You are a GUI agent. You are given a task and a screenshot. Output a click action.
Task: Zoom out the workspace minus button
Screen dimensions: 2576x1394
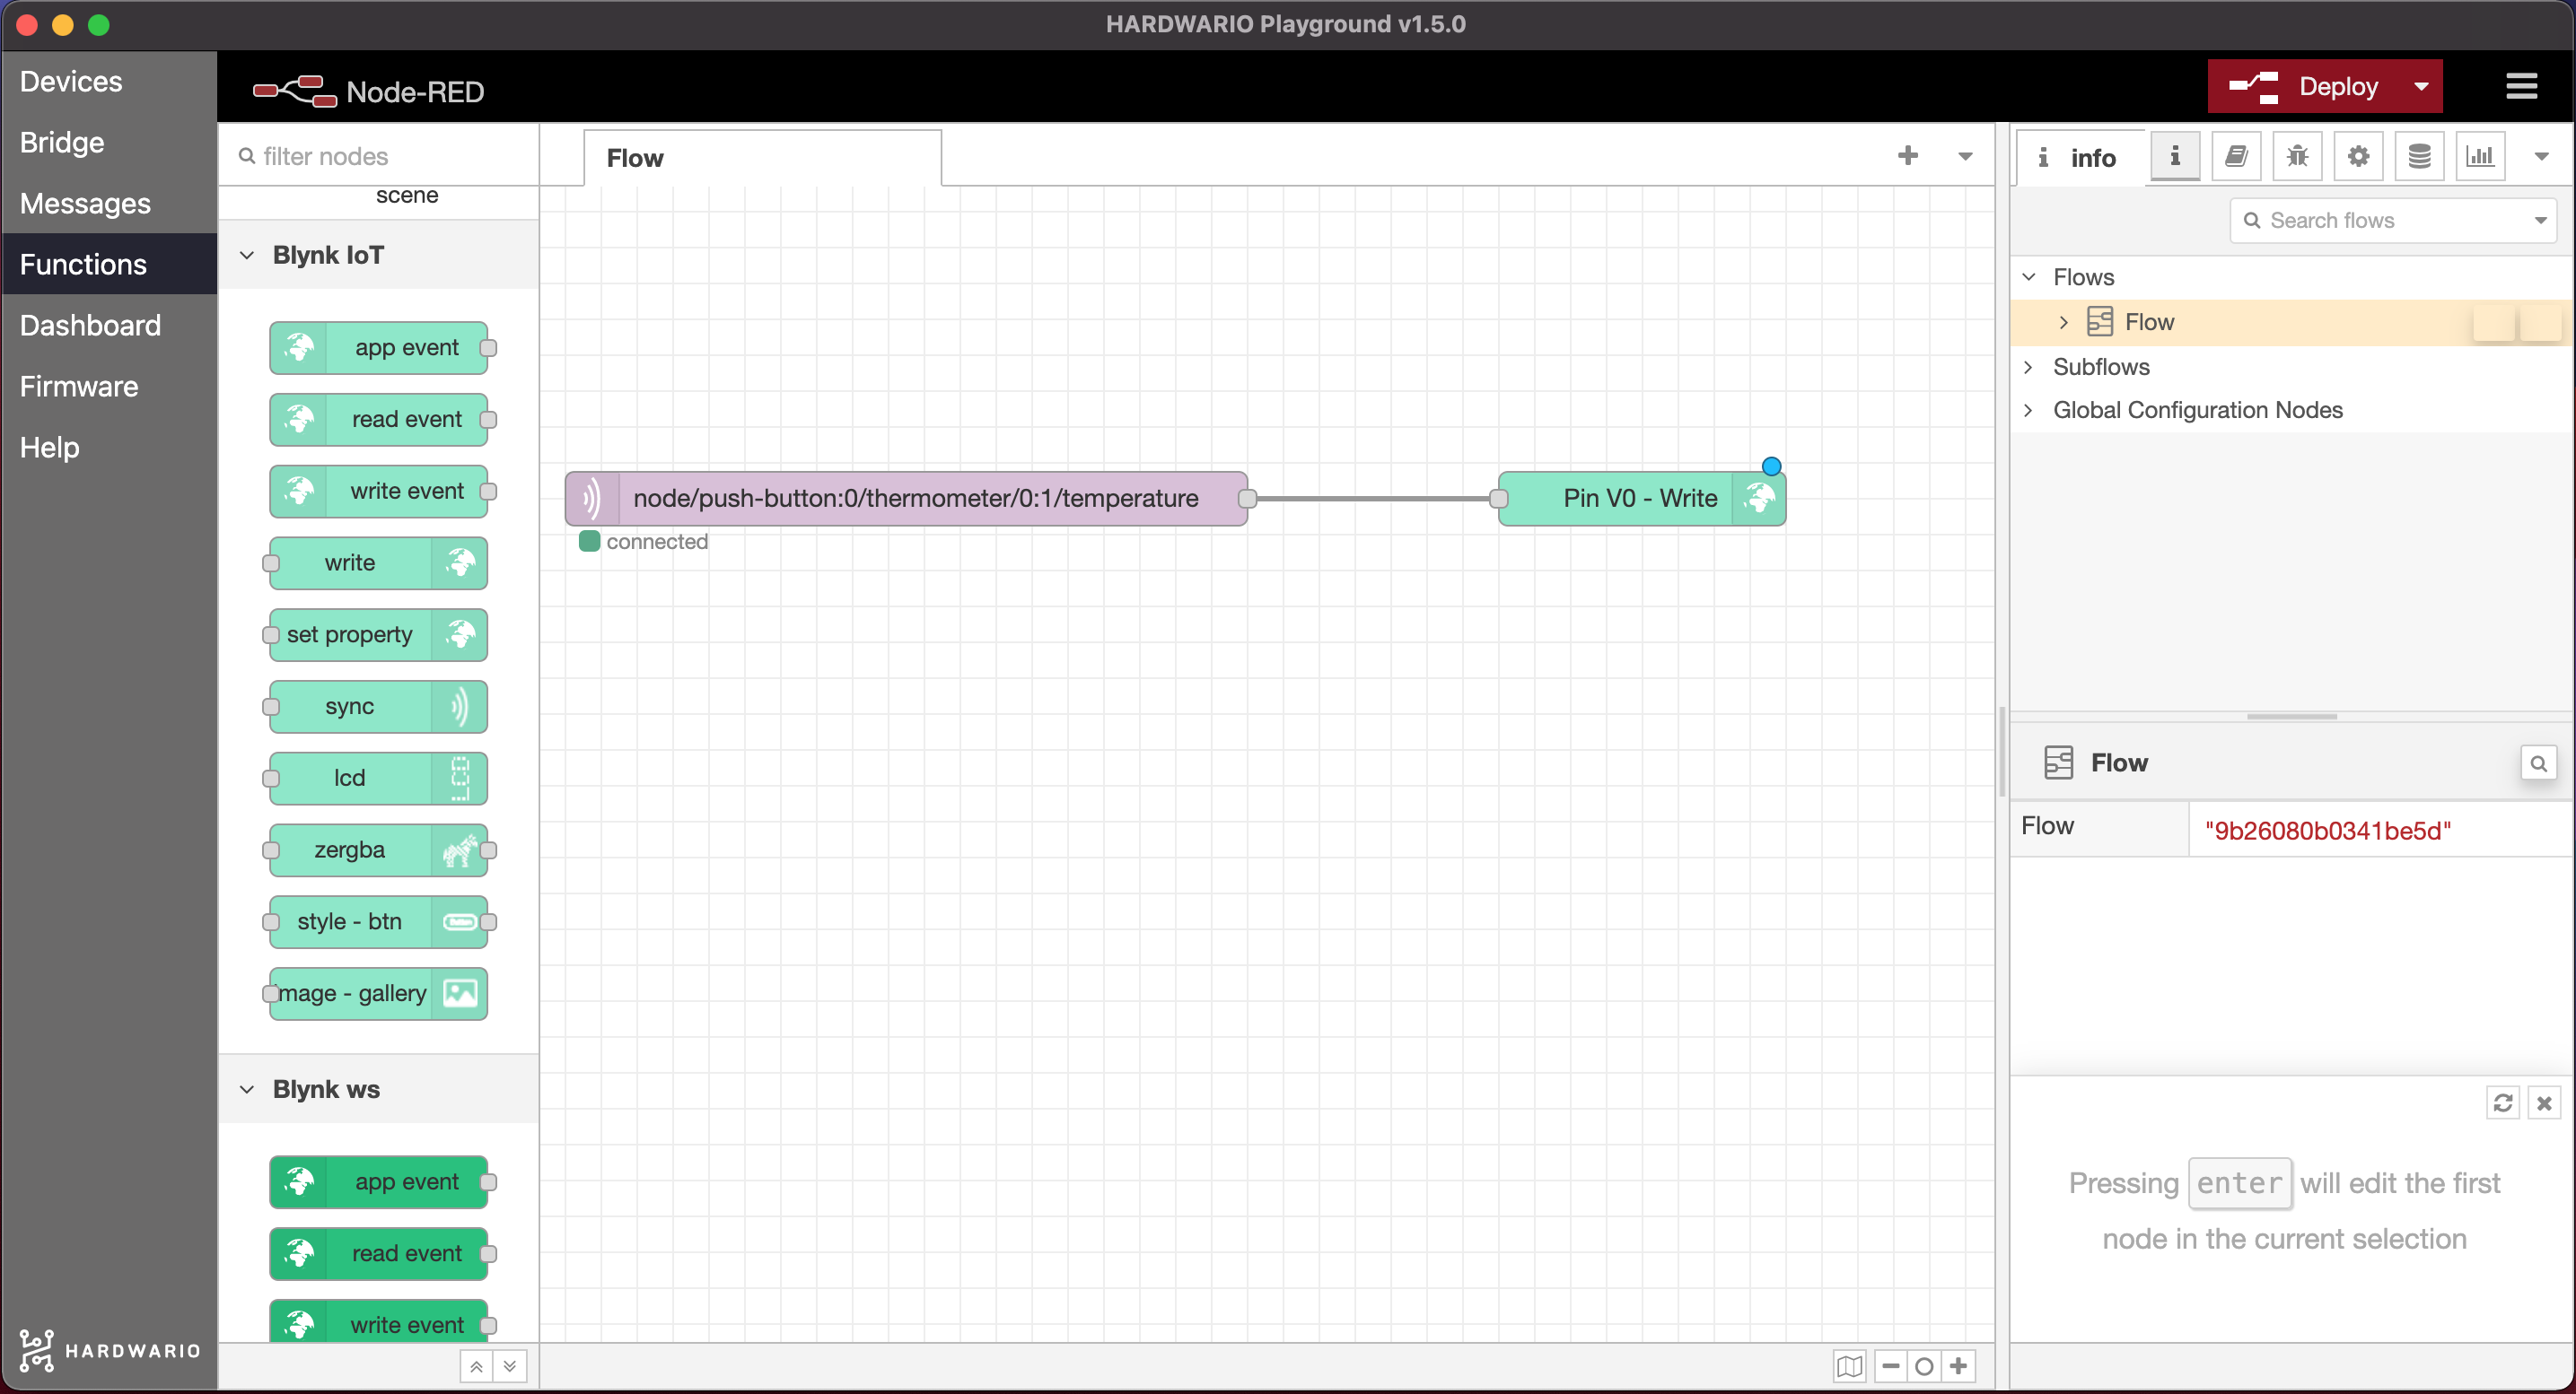point(1890,1366)
